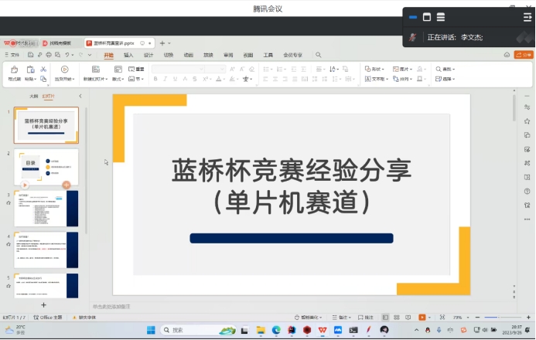536x340 pixels.
Task: Click the format painter brush icon
Action: click(x=14, y=70)
